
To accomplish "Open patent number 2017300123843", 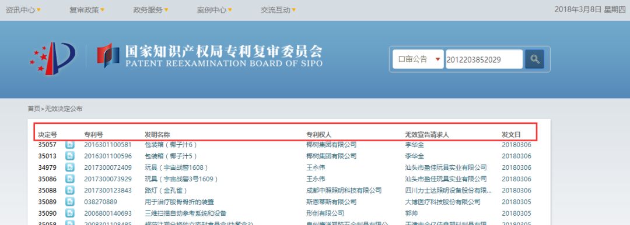I will (x=108, y=191).
